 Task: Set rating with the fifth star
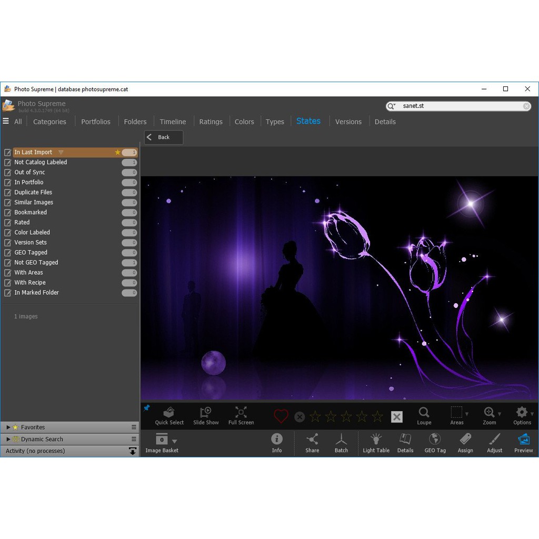click(377, 417)
